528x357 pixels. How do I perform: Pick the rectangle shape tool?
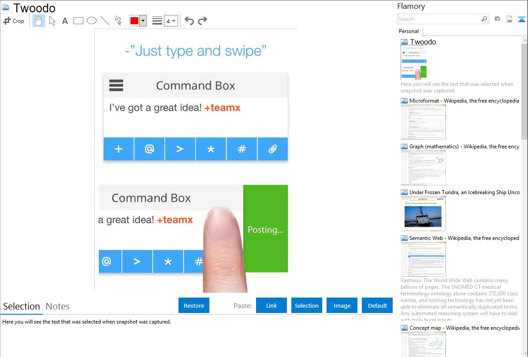[78, 21]
